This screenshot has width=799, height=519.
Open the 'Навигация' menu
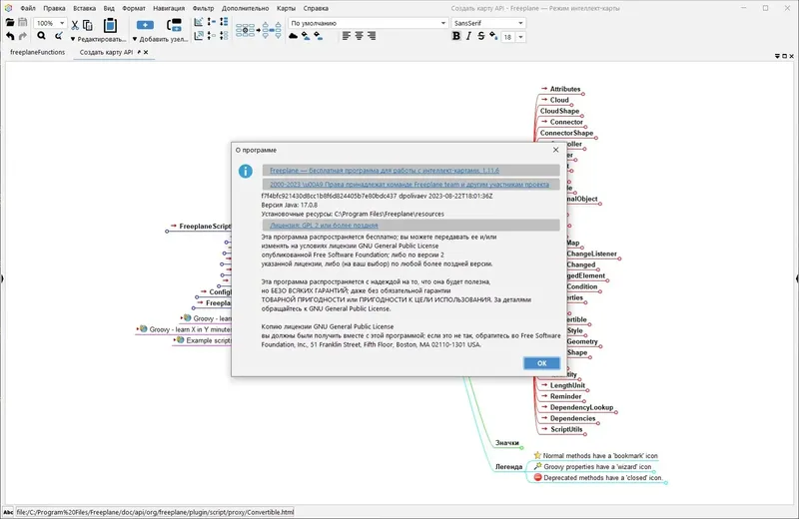point(169,8)
